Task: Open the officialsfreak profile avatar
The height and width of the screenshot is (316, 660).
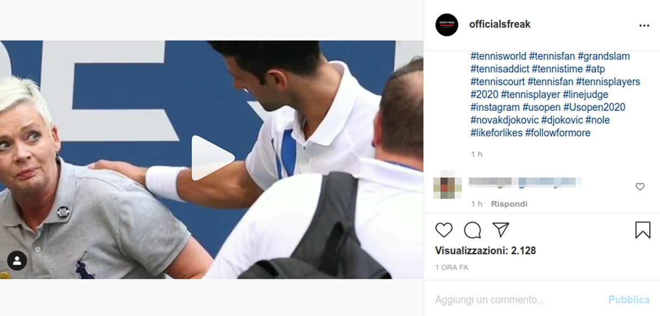Action: [447, 25]
